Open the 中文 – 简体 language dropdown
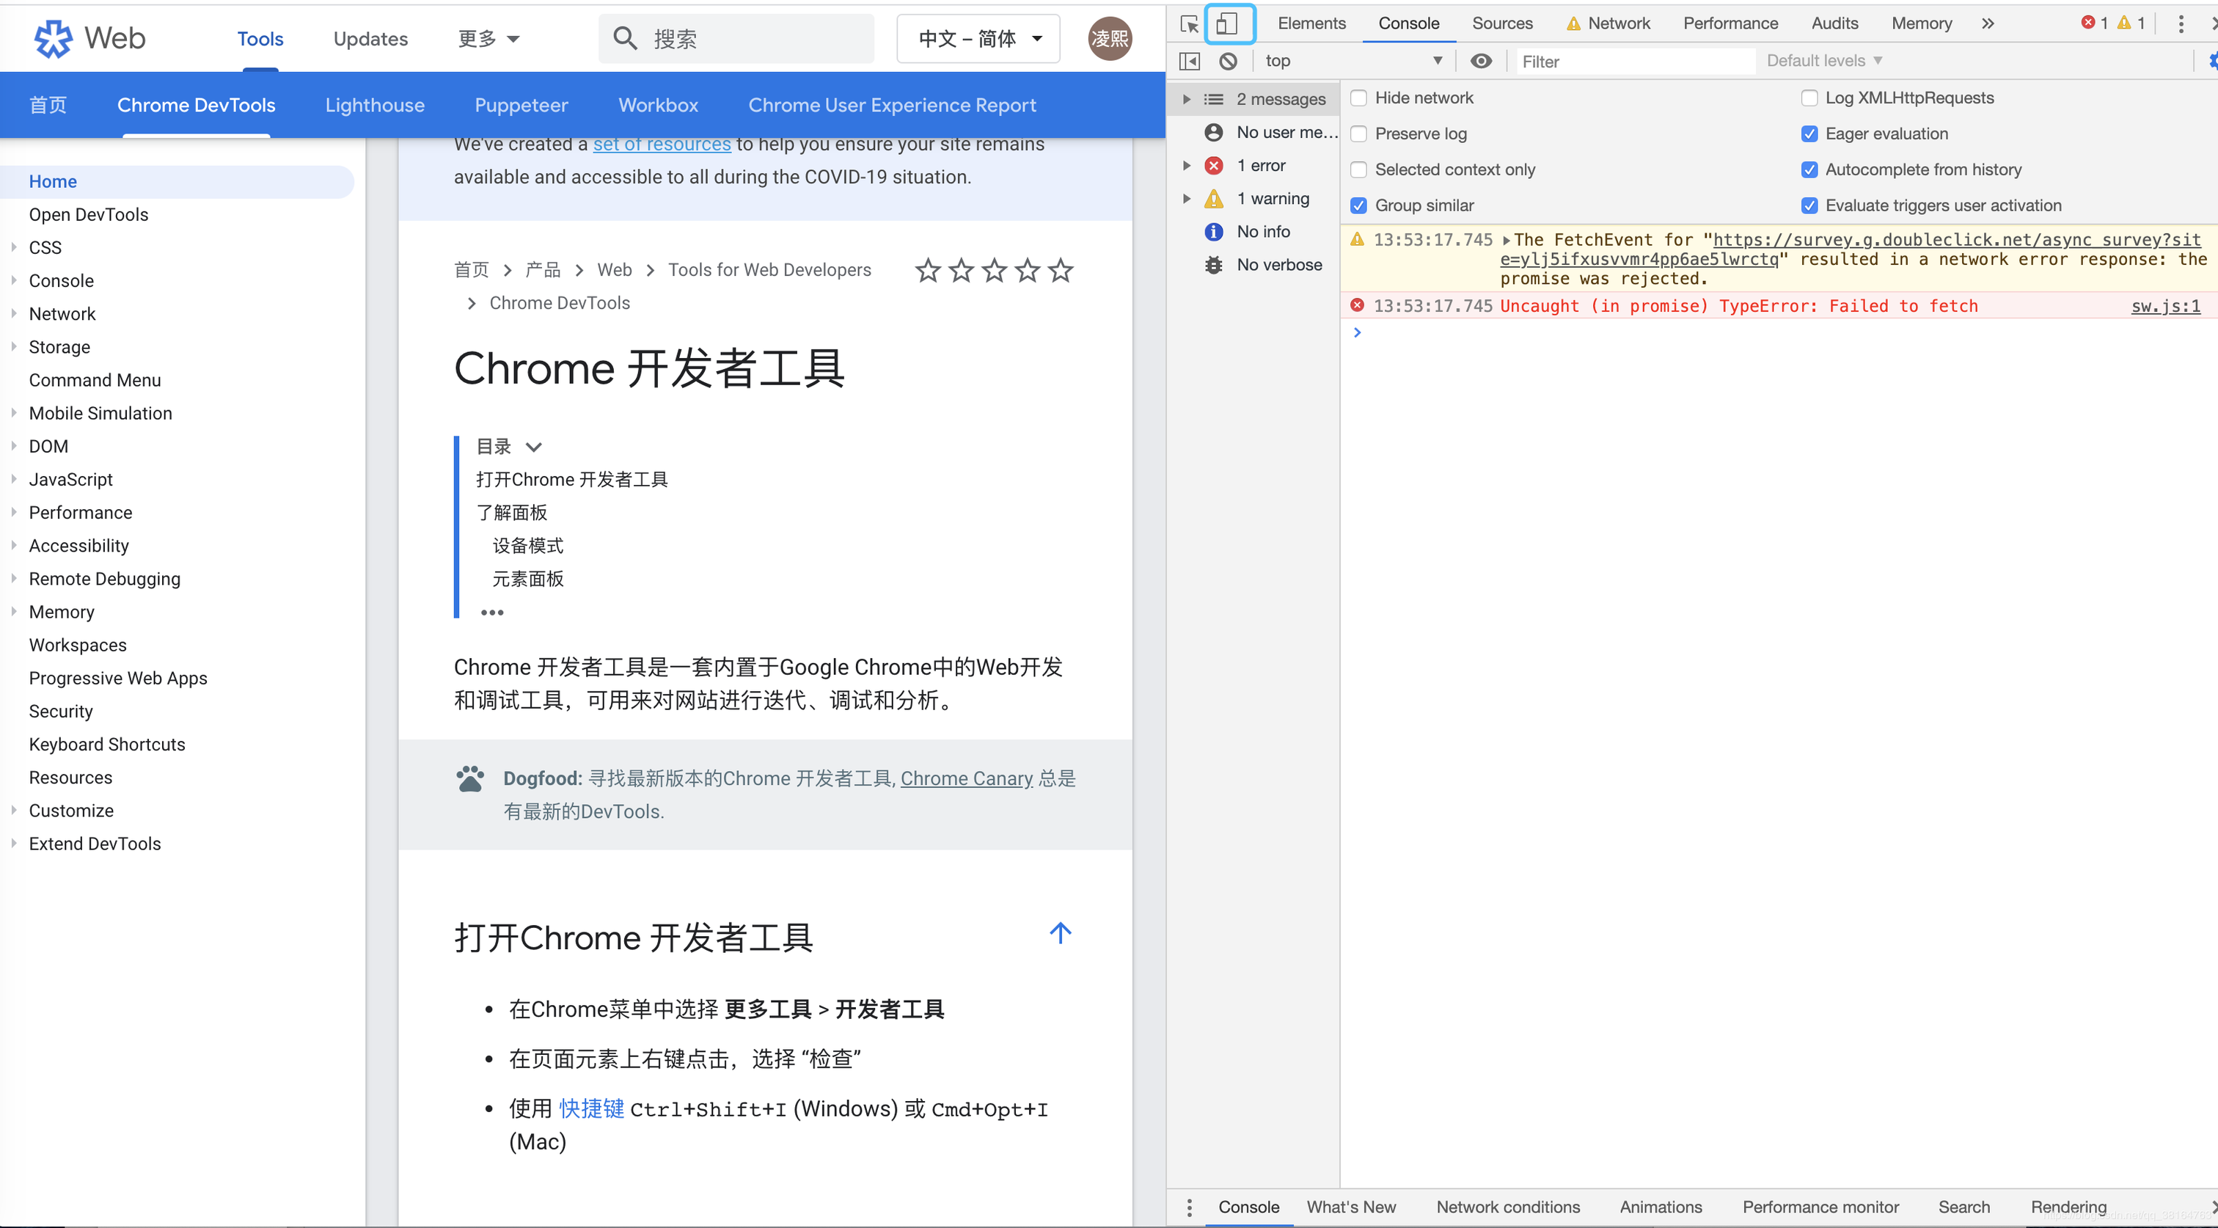2218x1228 pixels. point(978,39)
